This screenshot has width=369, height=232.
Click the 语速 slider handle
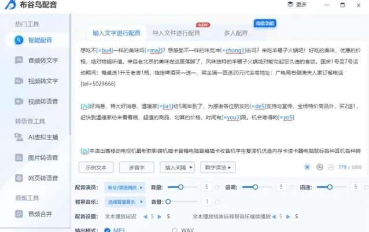pyautogui.click(x=330, y=187)
